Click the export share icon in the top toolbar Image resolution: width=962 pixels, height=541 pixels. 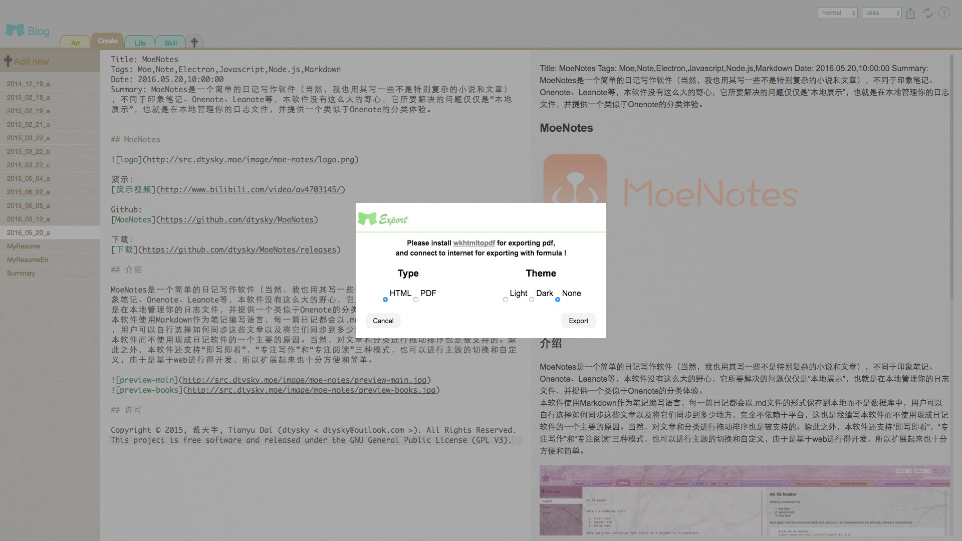[910, 14]
